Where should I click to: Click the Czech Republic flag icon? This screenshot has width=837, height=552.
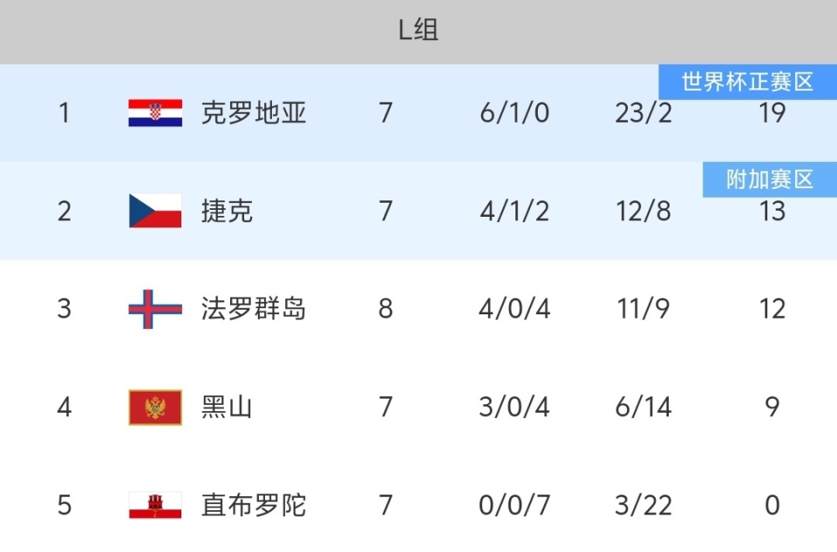click(x=155, y=211)
